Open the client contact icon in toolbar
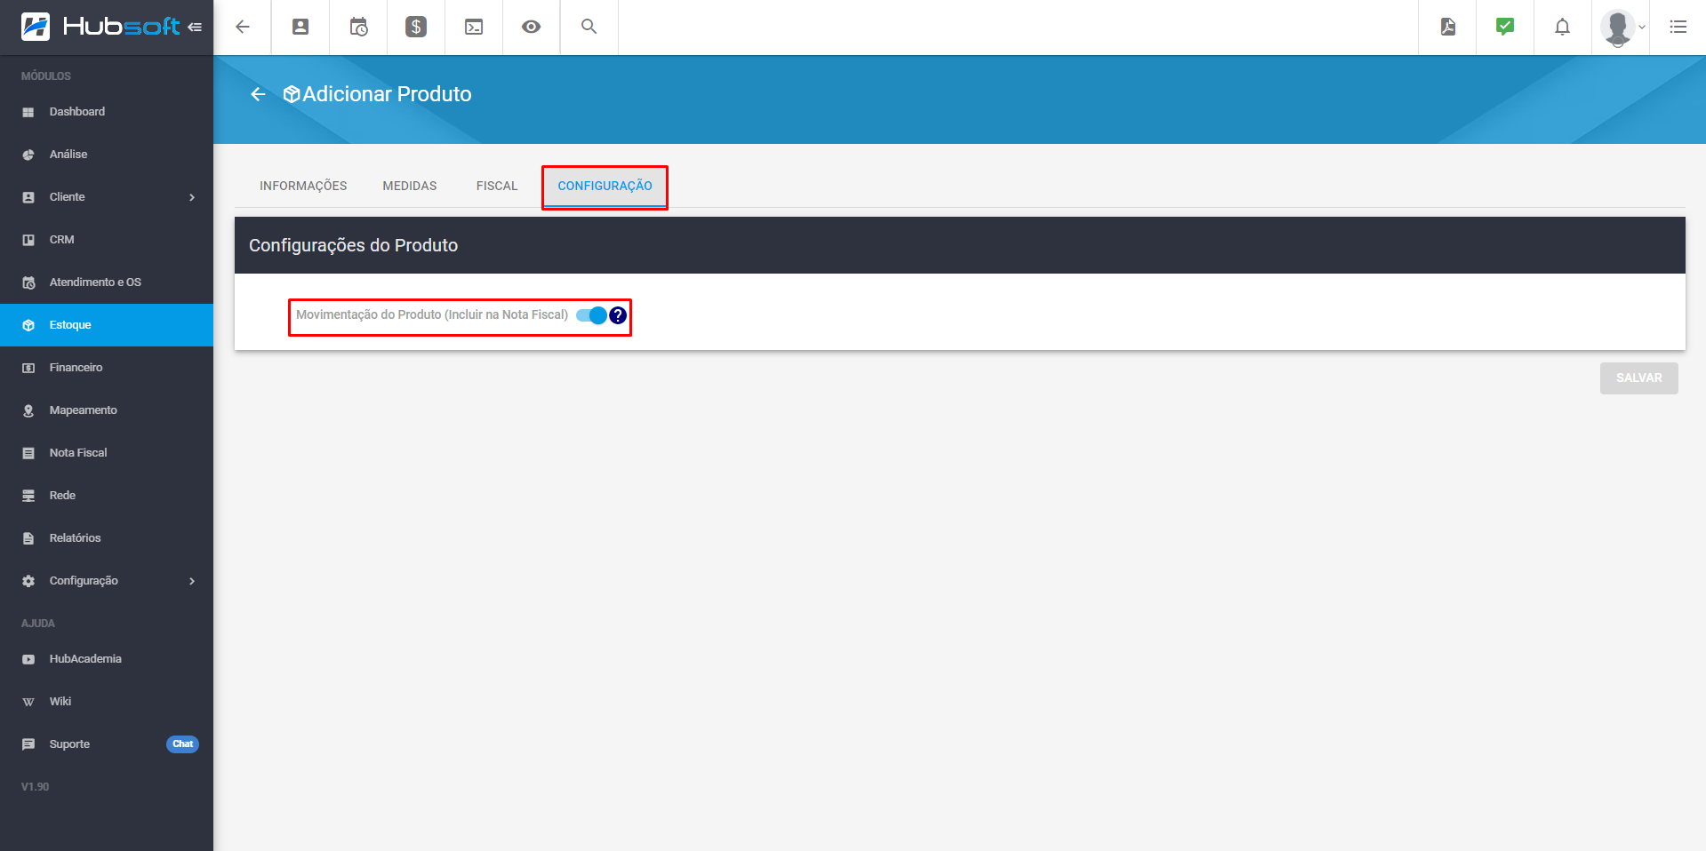Viewport: 1706px width, 851px height. tap(300, 27)
